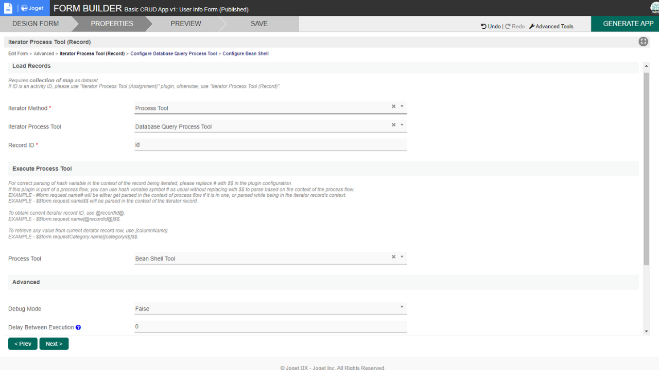Clear the Iterator Process Tool selection

tap(393, 125)
